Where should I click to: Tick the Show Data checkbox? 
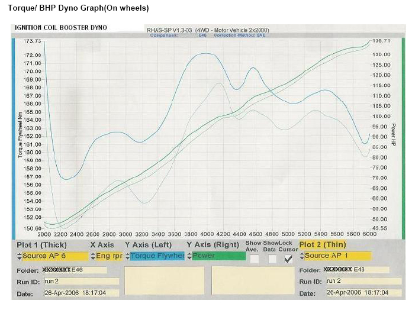tap(272, 259)
